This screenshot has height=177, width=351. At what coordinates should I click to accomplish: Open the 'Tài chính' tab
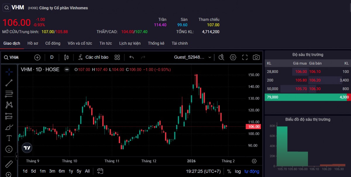pyautogui.click(x=180, y=43)
